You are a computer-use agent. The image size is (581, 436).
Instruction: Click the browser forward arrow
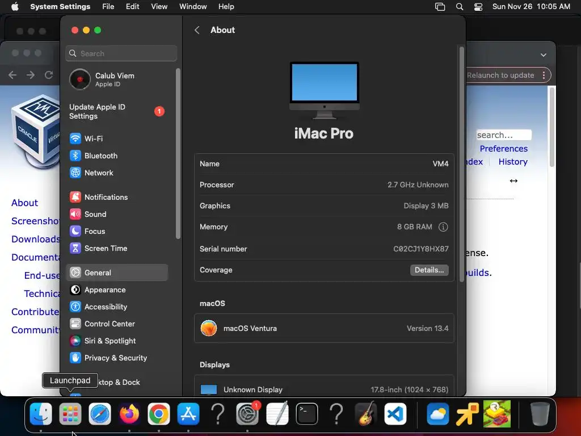(x=31, y=76)
